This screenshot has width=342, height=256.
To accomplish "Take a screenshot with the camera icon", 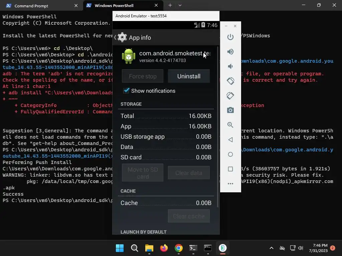I will 230,110.
